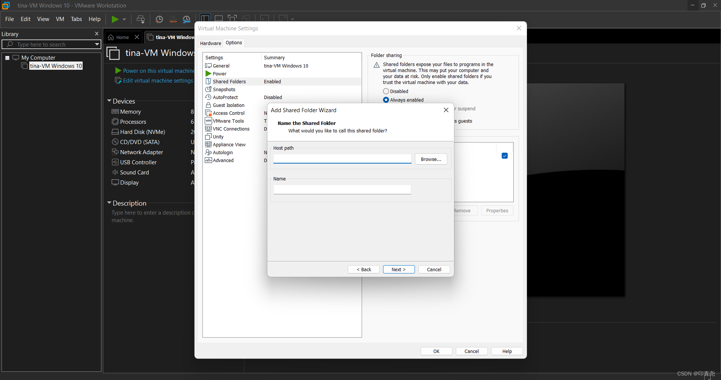The height and width of the screenshot is (380, 721).
Task: Take a snapshot using the clock-plus icon
Action: coord(159,20)
